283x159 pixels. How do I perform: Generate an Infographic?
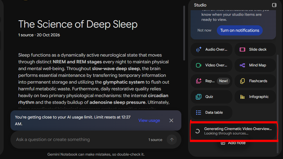point(255,97)
